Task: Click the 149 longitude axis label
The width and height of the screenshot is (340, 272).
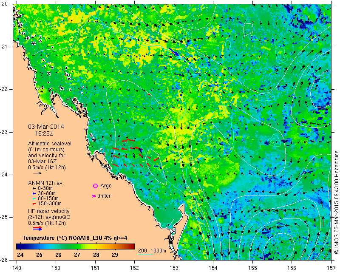Action: click(17, 268)
